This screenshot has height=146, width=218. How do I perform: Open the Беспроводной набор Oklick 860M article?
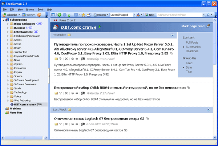(120, 88)
